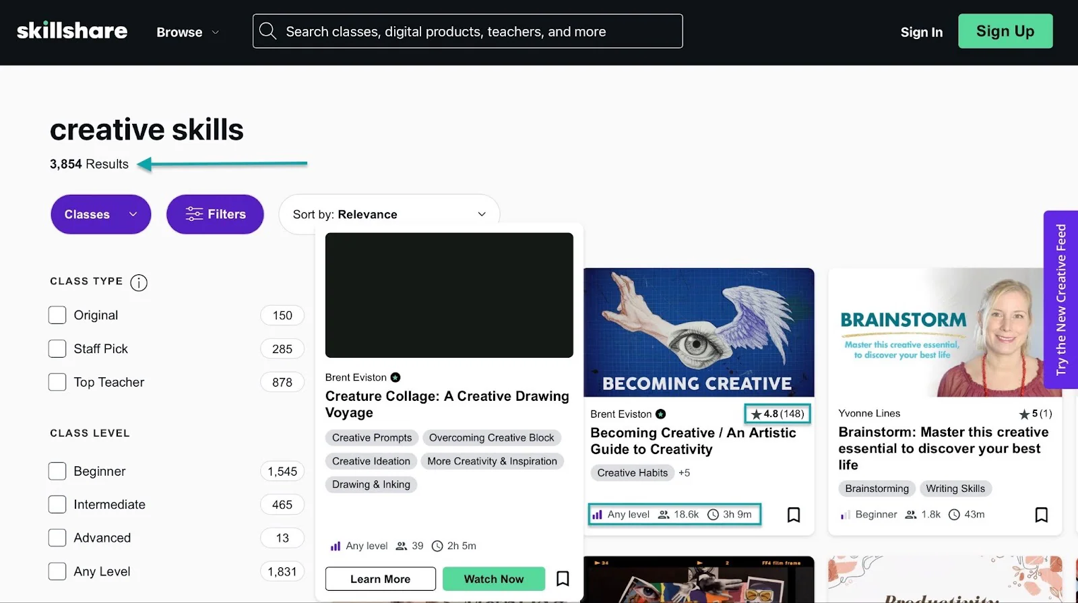Click the 150 count beside Original
Image resolution: width=1078 pixels, height=603 pixels.
pos(282,315)
